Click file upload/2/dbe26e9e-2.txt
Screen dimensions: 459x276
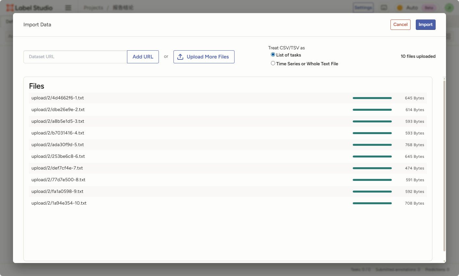(x=58, y=109)
